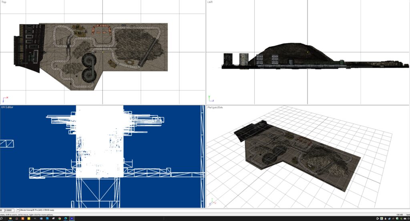Click the security shield tray icon
The height and width of the screenshot is (221, 410).
pos(397,219)
